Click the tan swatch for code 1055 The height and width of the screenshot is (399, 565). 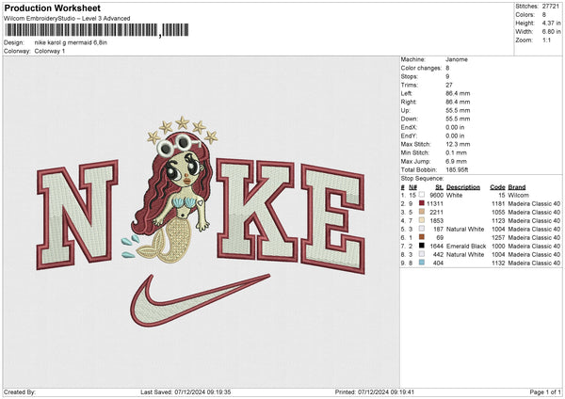(x=422, y=212)
